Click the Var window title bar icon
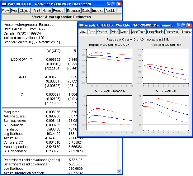This screenshot has width=193, height=176. coord(4,4)
